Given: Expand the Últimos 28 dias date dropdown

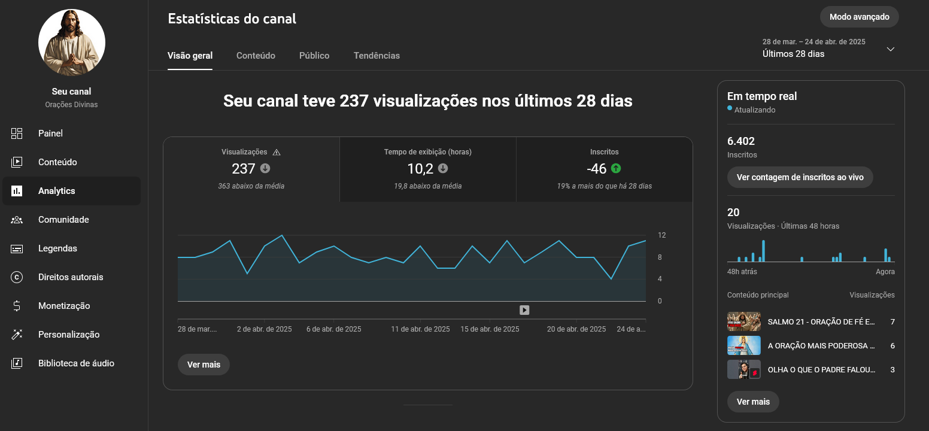Looking at the screenshot, I should click(890, 49).
